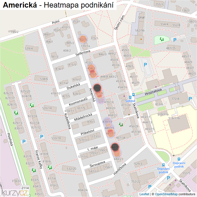Image resolution: width=197 pixels, height=197 pixels.
Task: Click building label 518/11b
Action: [174, 118]
